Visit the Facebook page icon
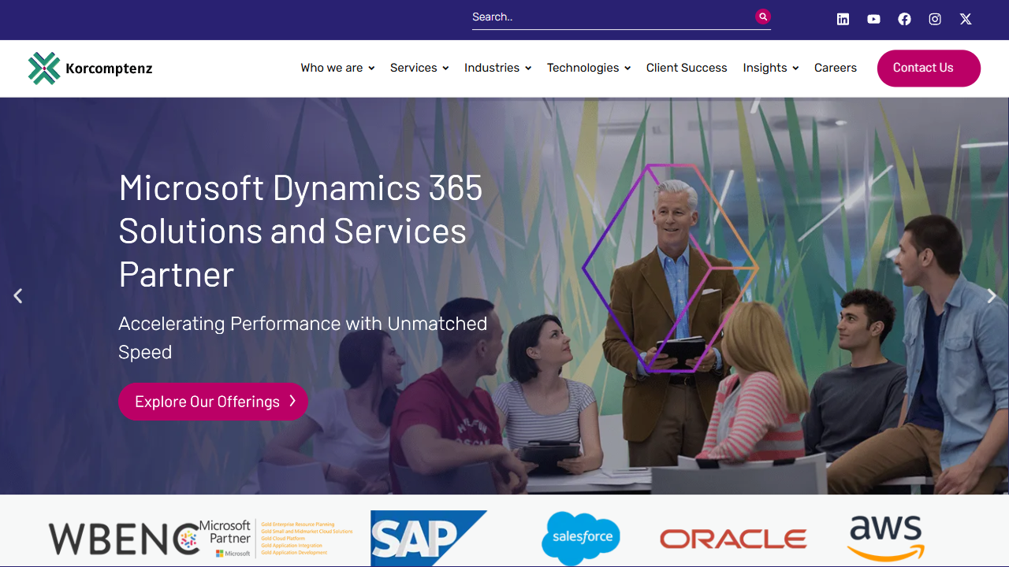 (904, 19)
